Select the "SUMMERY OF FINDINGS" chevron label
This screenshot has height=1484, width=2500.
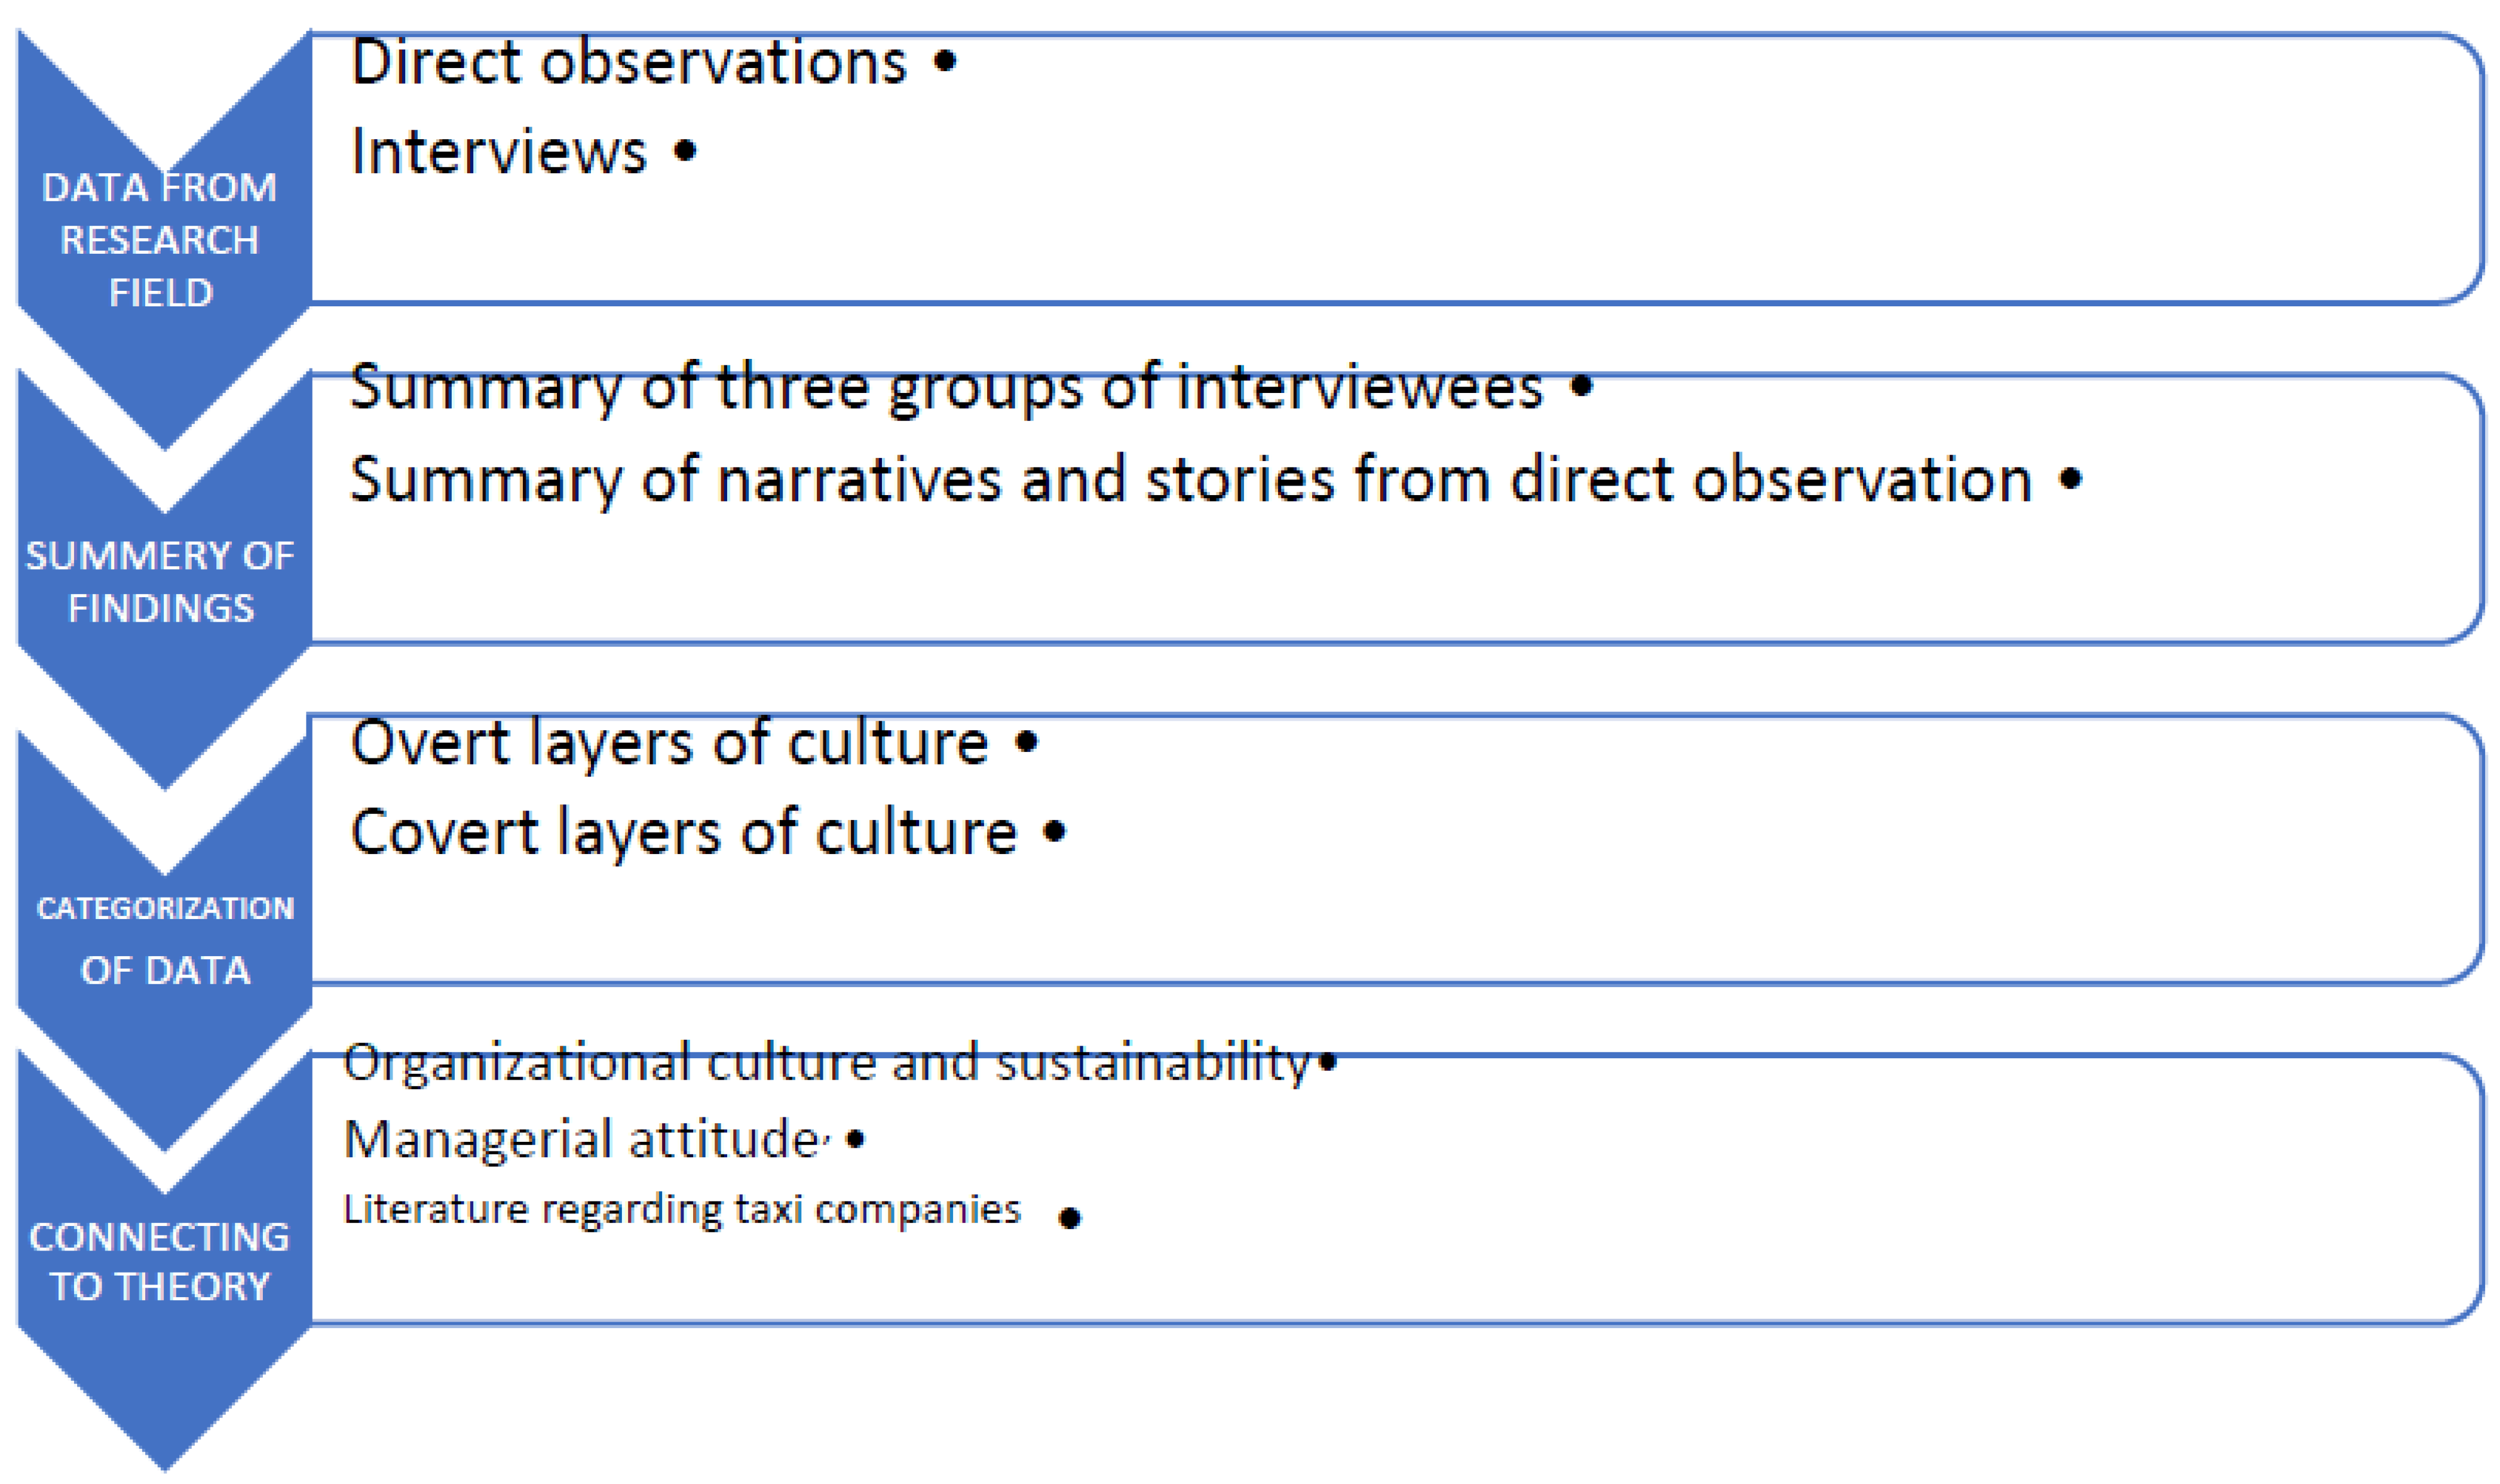pyautogui.click(x=160, y=581)
